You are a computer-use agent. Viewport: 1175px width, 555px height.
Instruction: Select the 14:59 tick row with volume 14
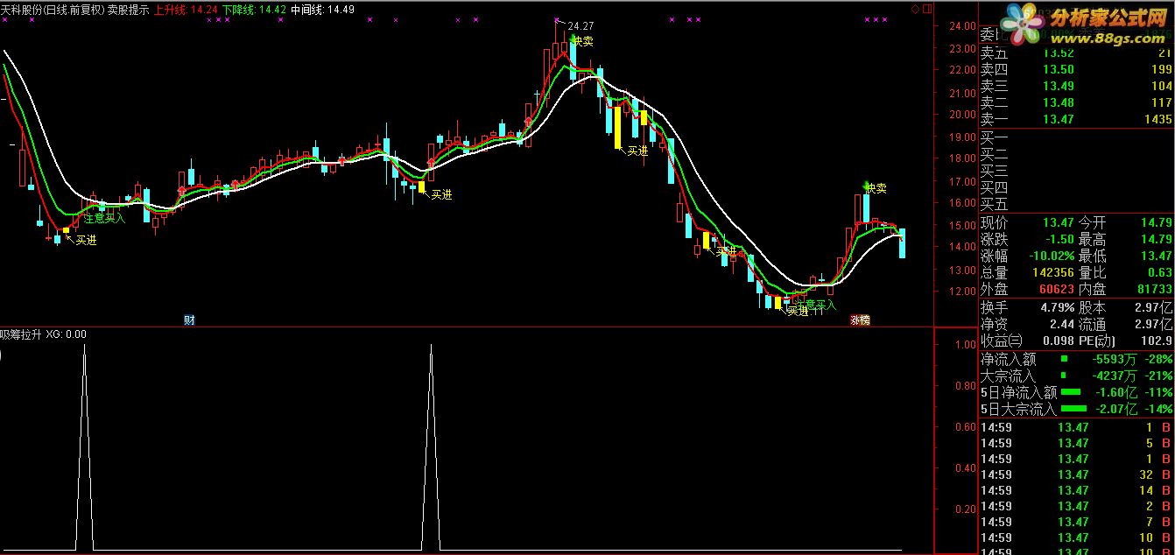[1076, 490]
